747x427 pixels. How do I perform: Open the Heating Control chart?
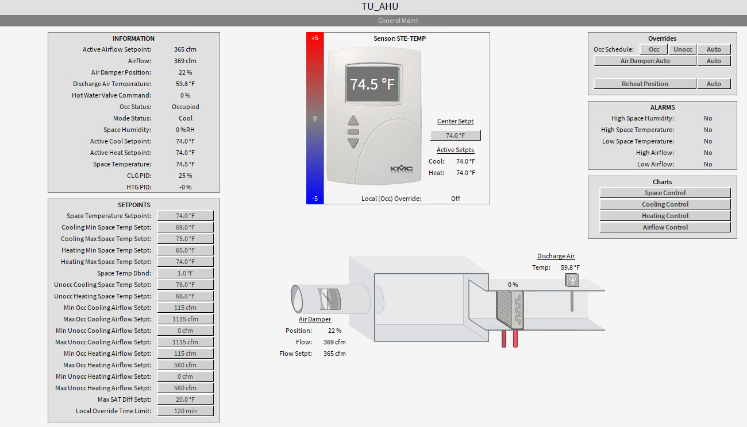665,216
